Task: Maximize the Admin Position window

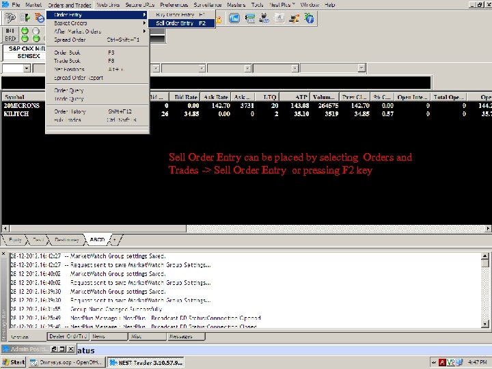Action: [x=62, y=349]
